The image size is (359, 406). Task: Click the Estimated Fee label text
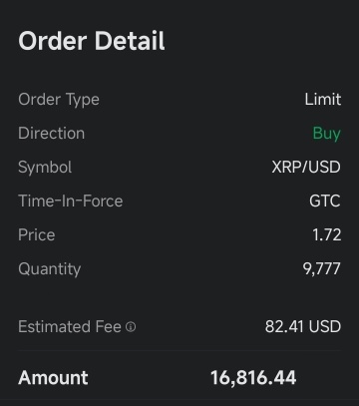coord(70,327)
